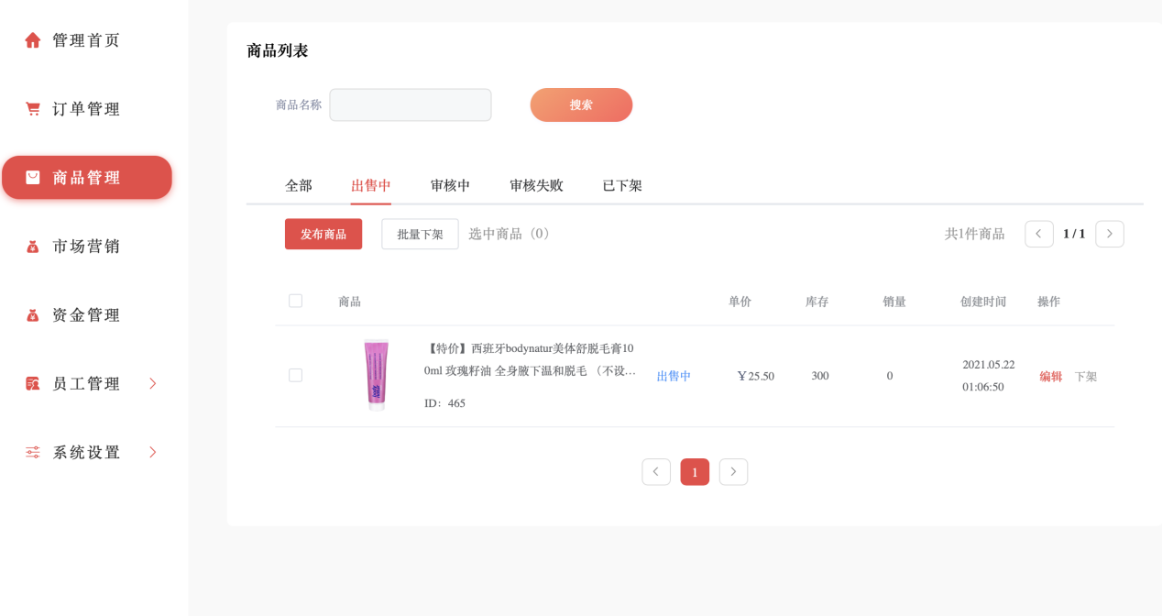Click bottom pagination next arrow
The width and height of the screenshot is (1162, 616).
coord(733,472)
